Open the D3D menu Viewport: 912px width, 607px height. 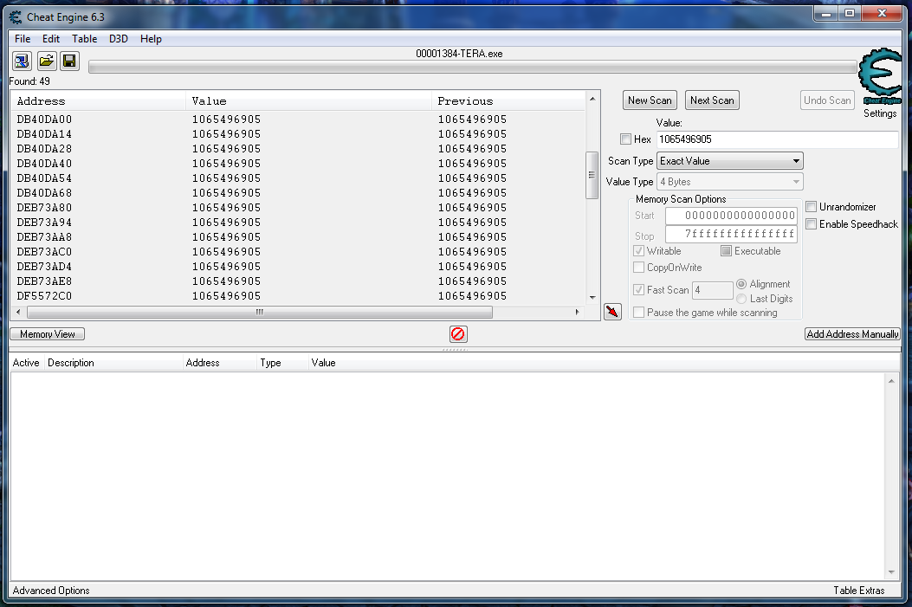pos(118,39)
